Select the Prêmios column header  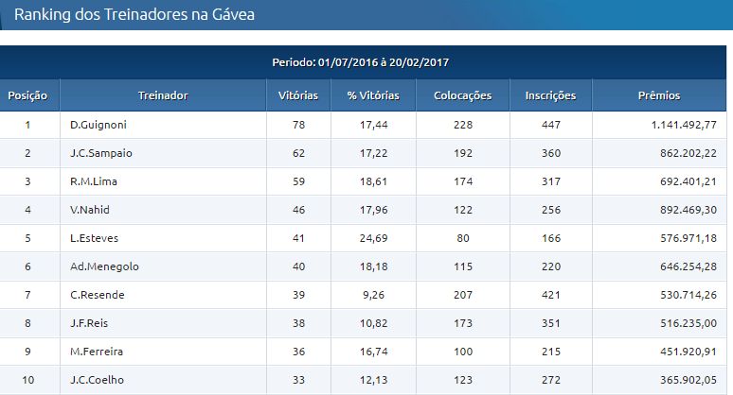click(659, 95)
